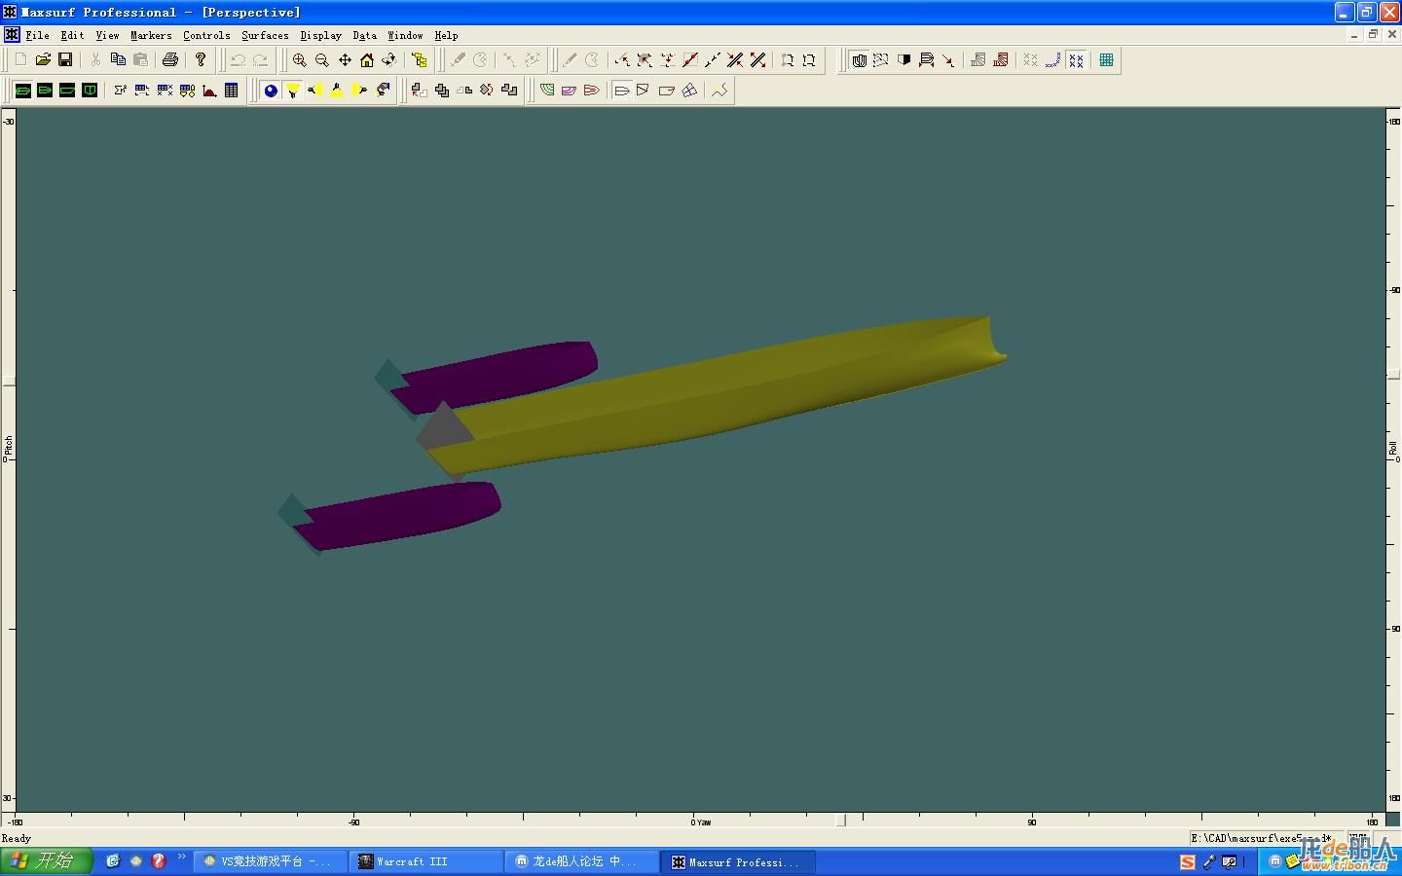Switch to Warcraft III taskbar button
The width and height of the screenshot is (1402, 876).
(x=426, y=861)
